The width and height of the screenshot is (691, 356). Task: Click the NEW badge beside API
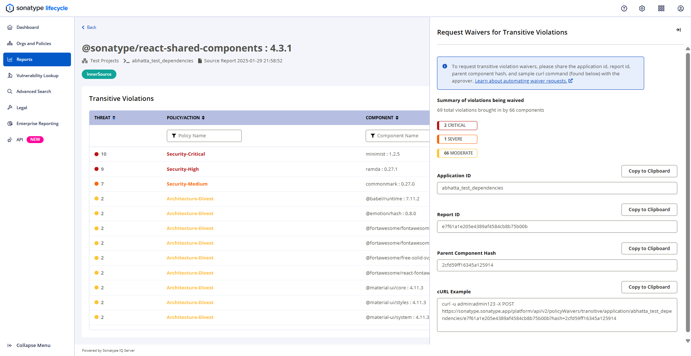(x=35, y=139)
